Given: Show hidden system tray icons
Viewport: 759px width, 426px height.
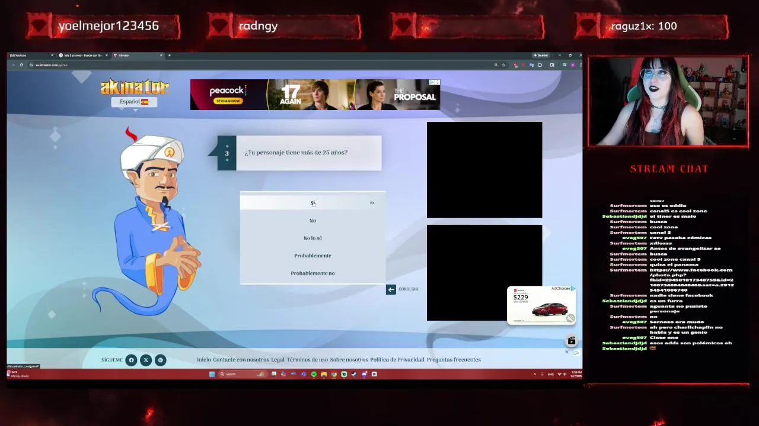Looking at the screenshot, I should click(534, 374).
